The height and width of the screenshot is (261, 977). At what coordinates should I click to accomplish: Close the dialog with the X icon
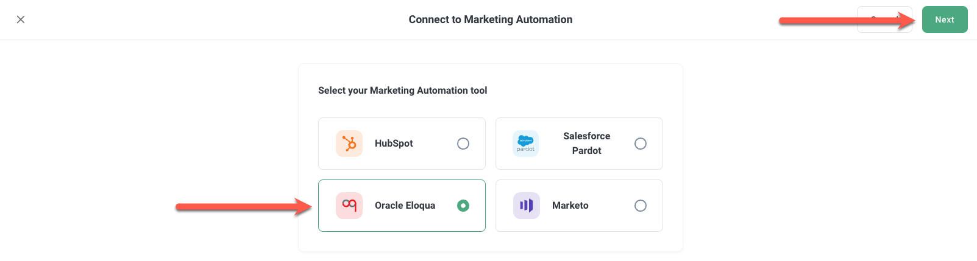(x=21, y=19)
